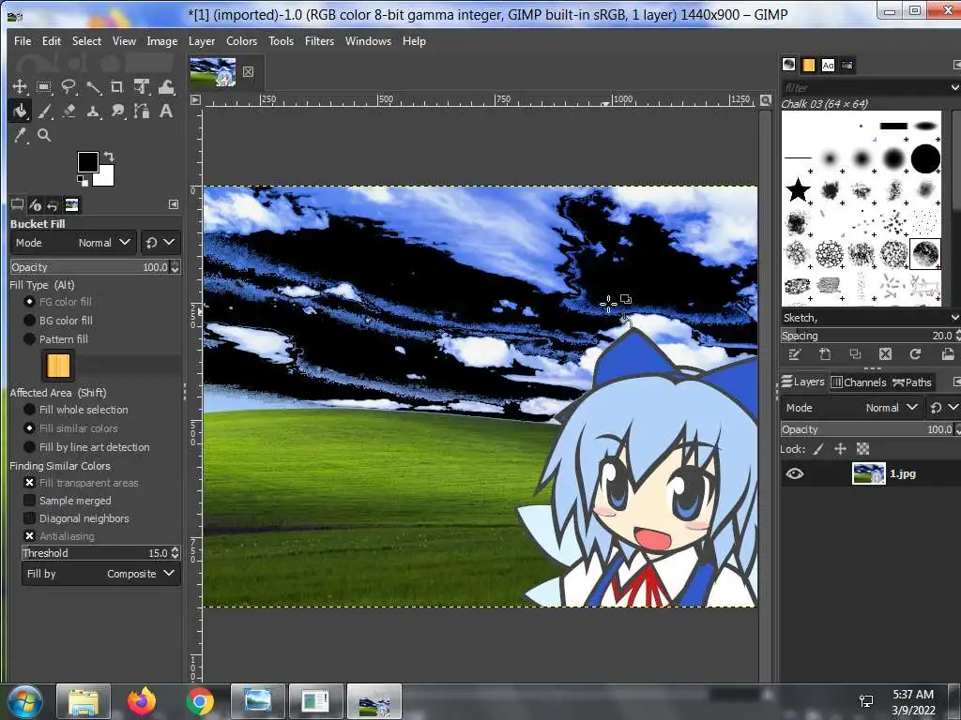Open the File menu
The image size is (961, 720).
(23, 41)
